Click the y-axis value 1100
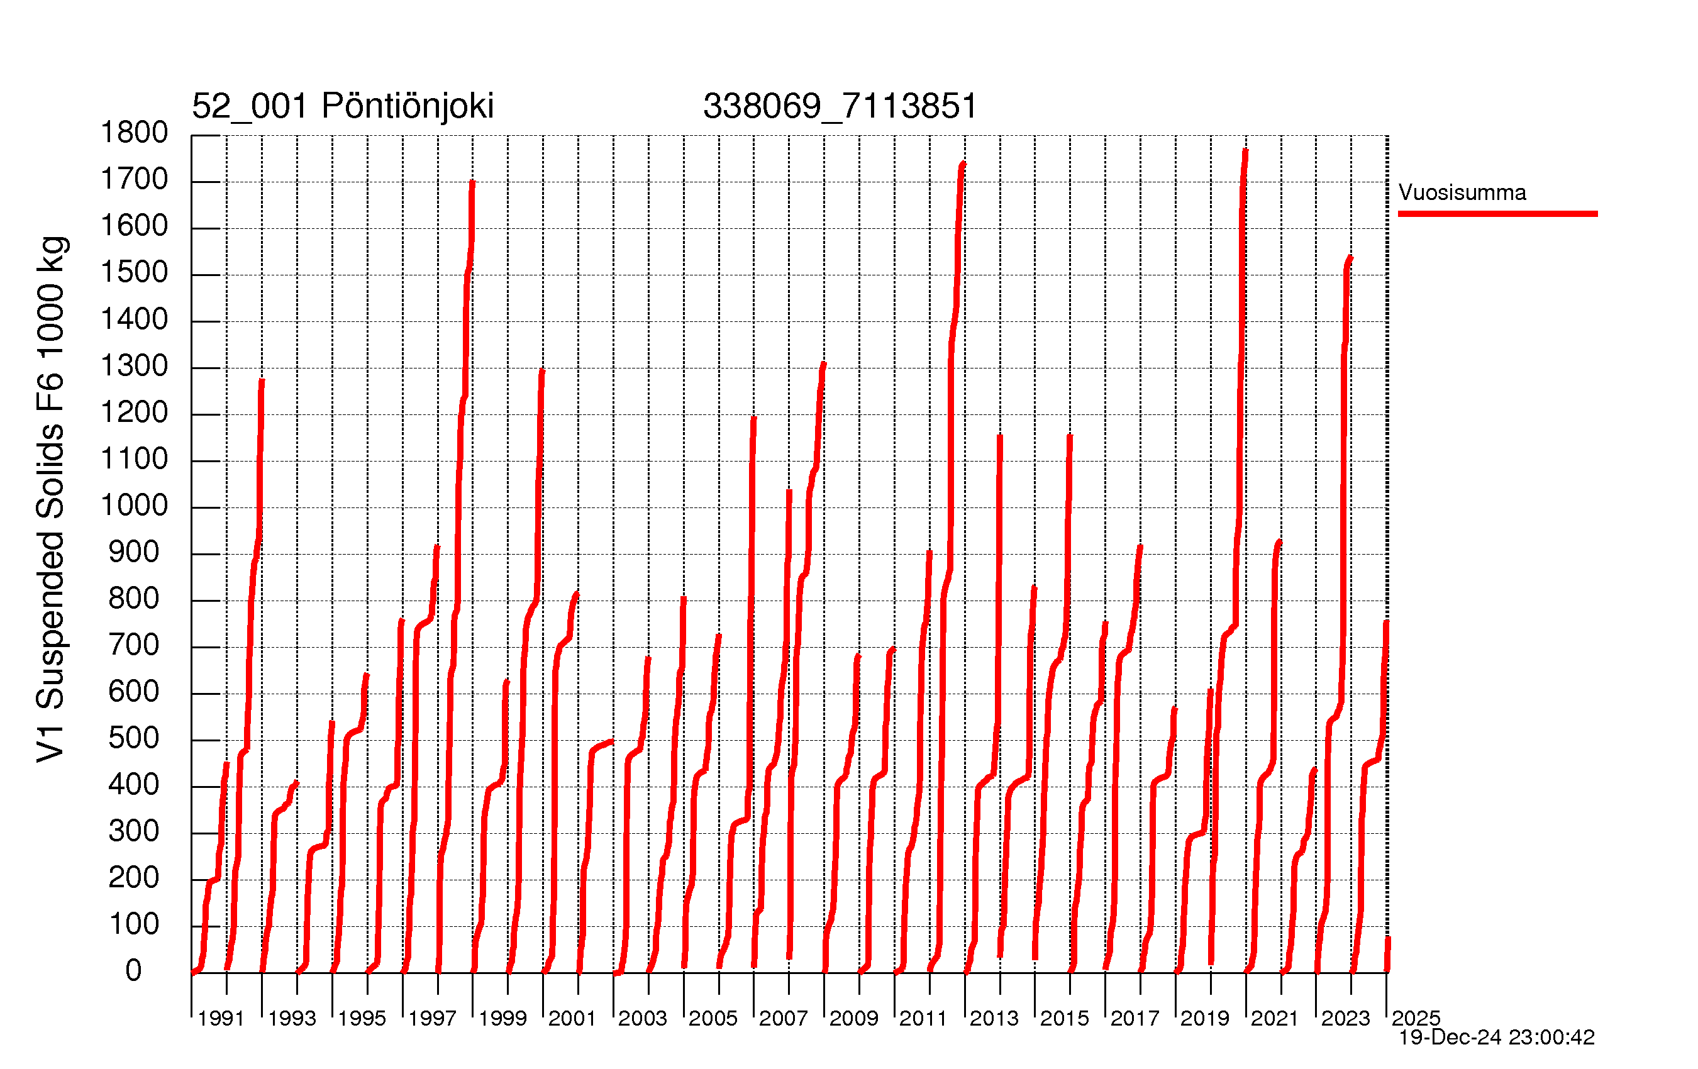1698x1069 pixels. [134, 459]
